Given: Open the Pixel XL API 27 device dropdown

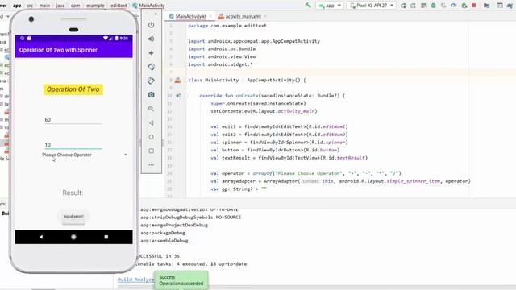Looking at the screenshot, I should click(371, 6).
